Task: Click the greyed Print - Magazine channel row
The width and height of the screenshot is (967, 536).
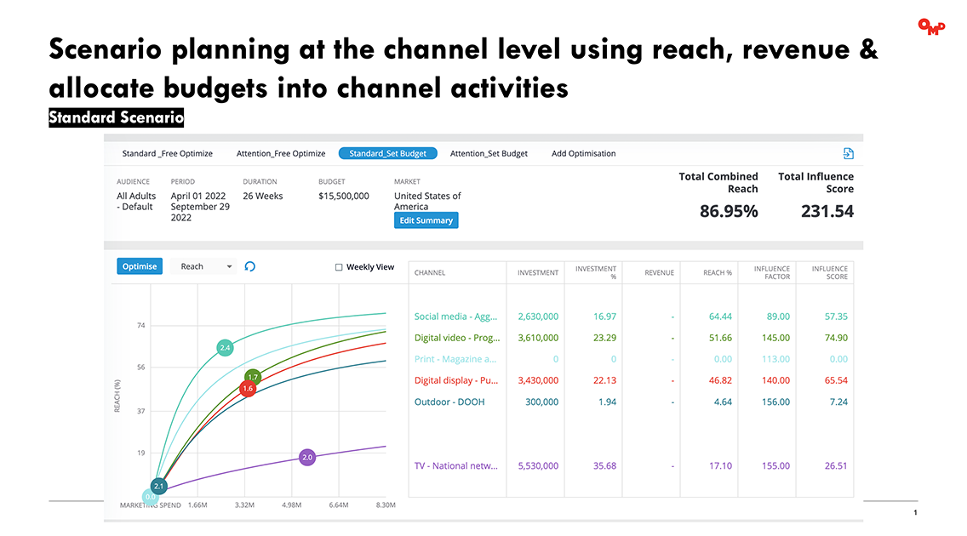Action: pyautogui.click(x=456, y=358)
